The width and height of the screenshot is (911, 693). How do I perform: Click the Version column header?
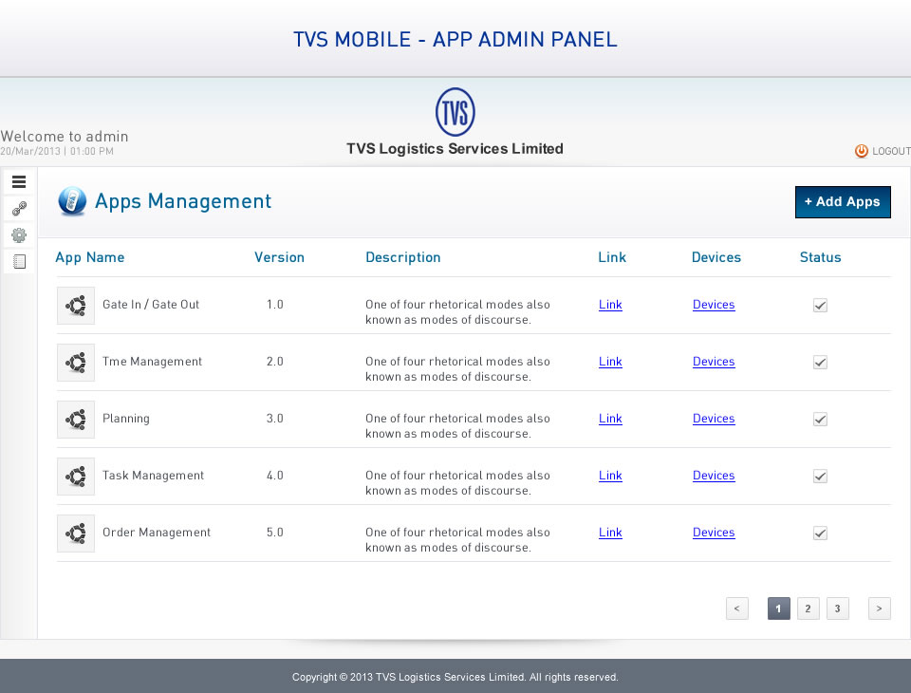pyautogui.click(x=279, y=257)
